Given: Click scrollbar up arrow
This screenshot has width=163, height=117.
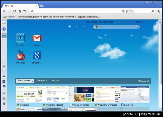Looking at the screenshot, I should 160,21.
